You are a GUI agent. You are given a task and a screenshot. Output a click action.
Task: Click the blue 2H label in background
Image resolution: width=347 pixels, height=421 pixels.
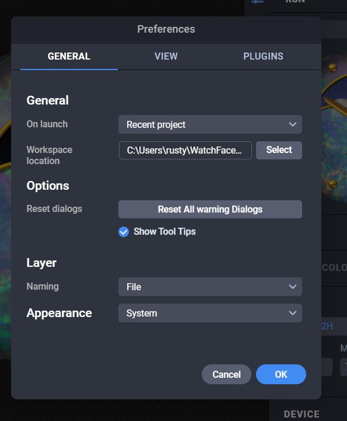click(x=327, y=326)
